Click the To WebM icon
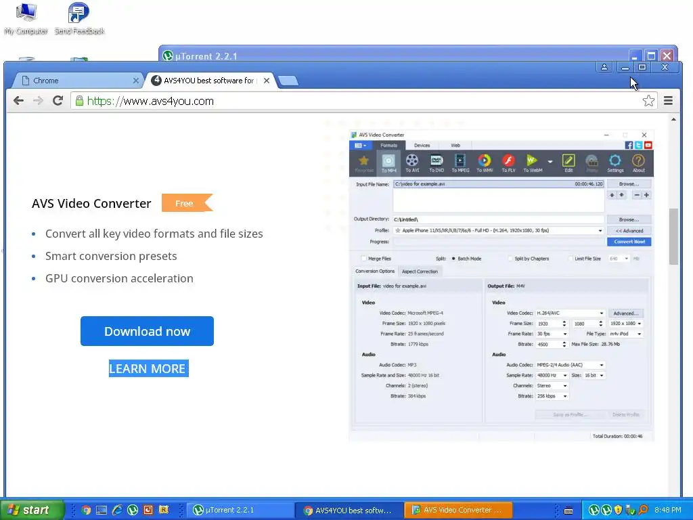 532,163
